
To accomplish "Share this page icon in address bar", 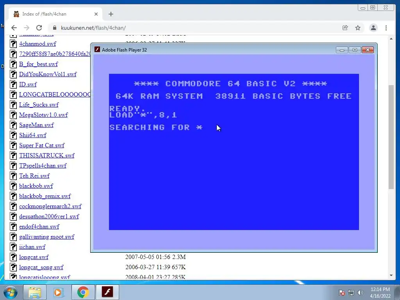I will pyautogui.click(x=345, y=28).
